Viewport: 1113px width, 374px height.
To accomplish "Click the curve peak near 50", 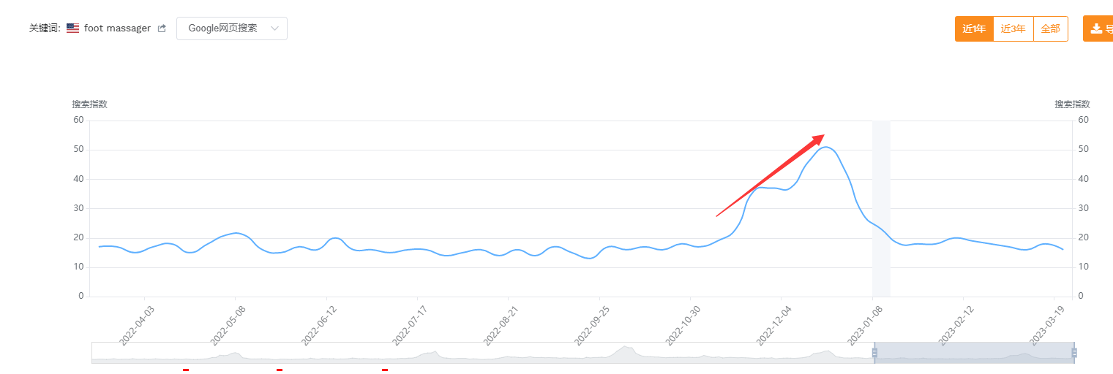I will pos(825,148).
